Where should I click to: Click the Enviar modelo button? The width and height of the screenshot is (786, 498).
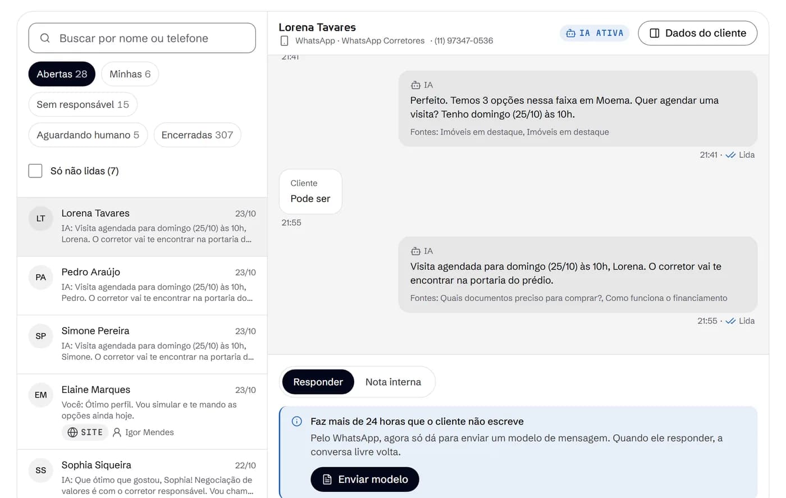coord(365,479)
